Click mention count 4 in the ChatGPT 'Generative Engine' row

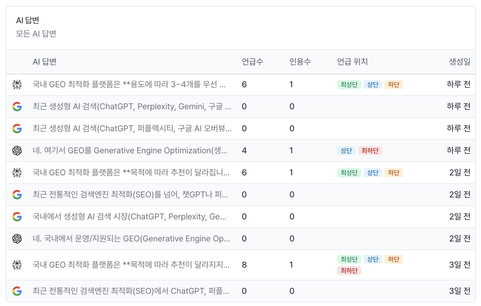244,151
